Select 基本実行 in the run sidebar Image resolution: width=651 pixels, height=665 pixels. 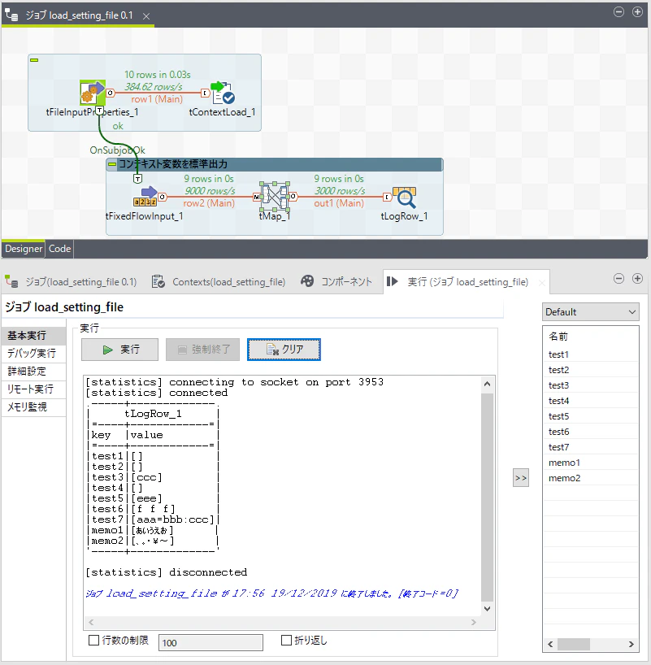tap(34, 336)
